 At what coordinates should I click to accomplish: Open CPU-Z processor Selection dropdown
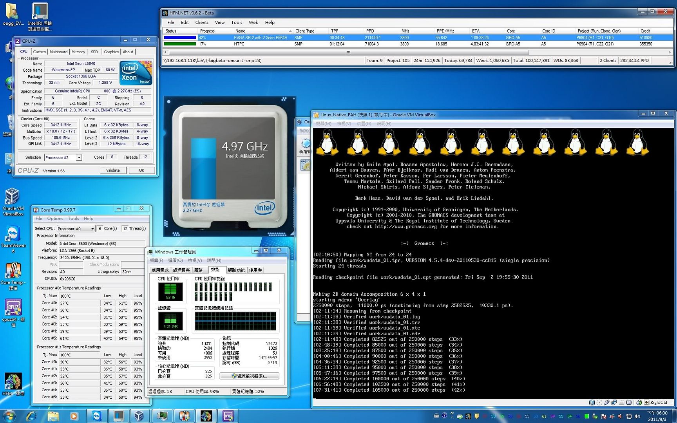[79, 157]
